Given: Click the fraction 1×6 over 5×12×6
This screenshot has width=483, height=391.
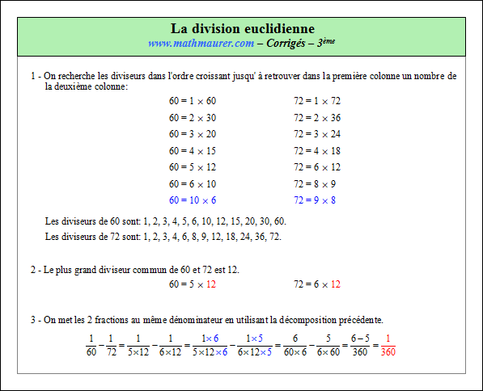Looking at the screenshot, I should click(210, 346).
